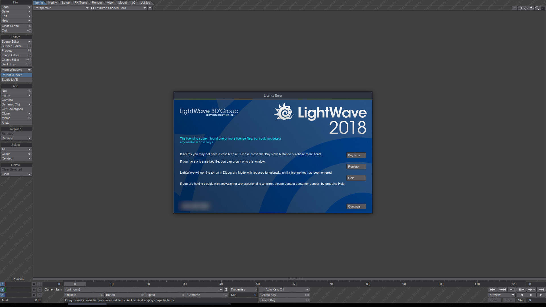
Task: Click the viewport center crosshair icon
Action: [x=520, y=8]
